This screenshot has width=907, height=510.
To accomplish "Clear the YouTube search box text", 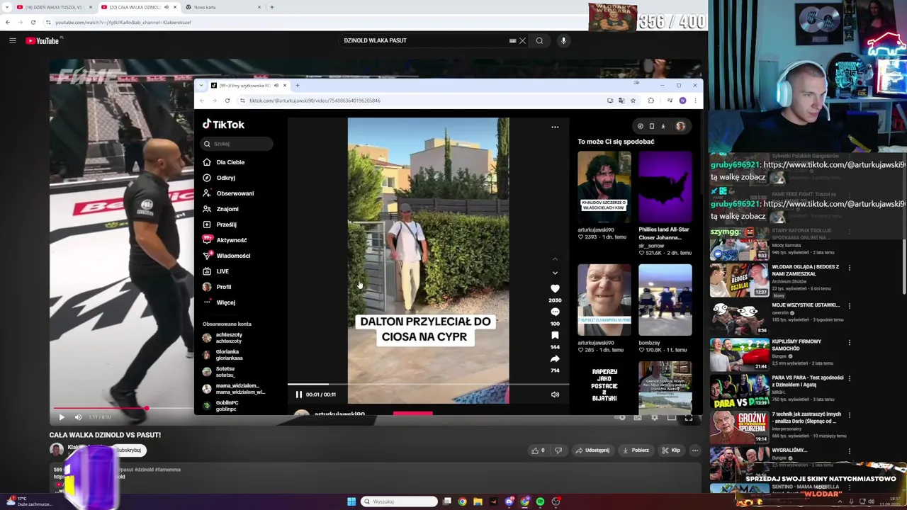I will (x=522, y=40).
